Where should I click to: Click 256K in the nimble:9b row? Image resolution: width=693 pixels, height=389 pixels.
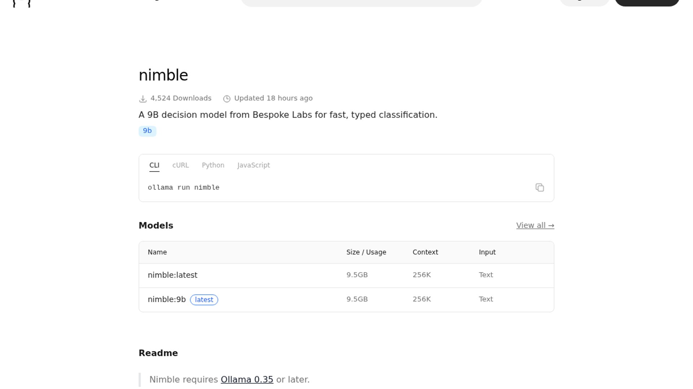[x=422, y=299]
